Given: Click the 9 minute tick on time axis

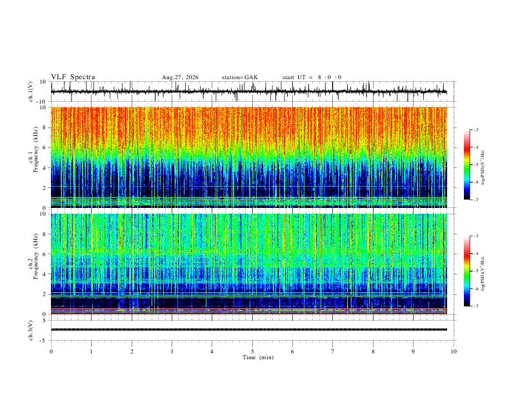Looking at the screenshot, I should coord(413,352).
